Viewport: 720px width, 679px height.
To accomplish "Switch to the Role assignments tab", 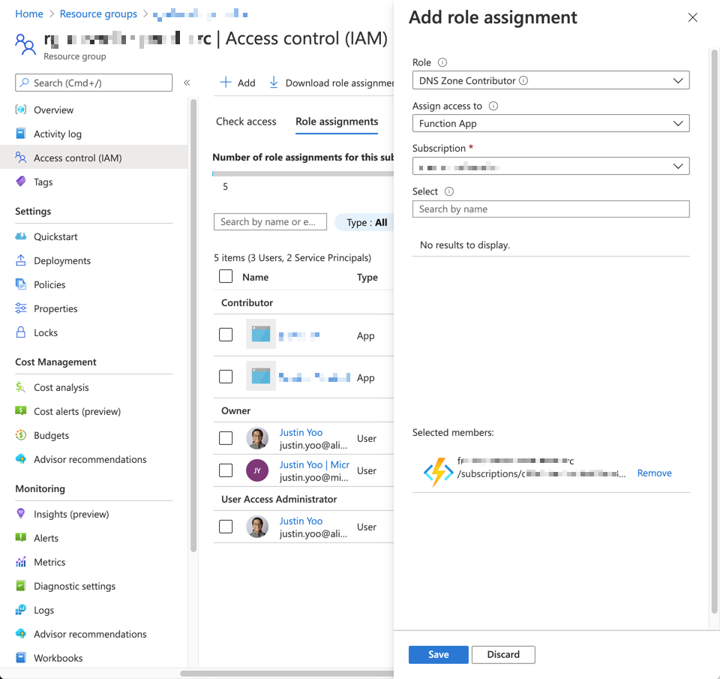I will (x=337, y=122).
